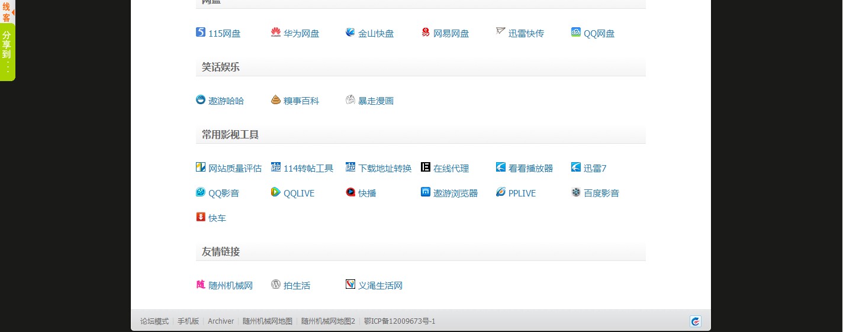Click the QQ影音 icon
The height and width of the screenshot is (332, 843).
[201, 192]
